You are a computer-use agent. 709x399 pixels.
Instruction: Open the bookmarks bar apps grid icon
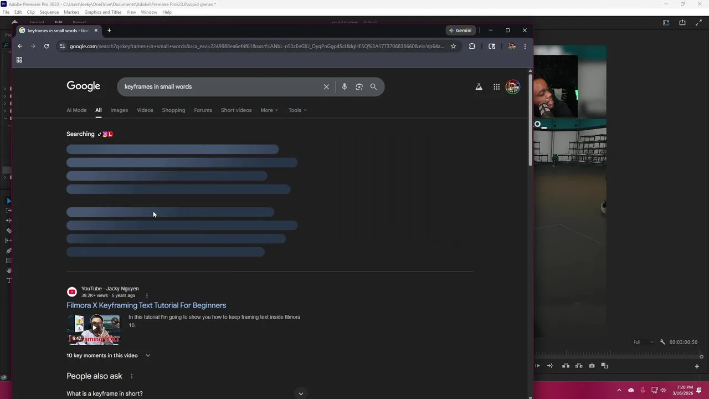[x=19, y=60]
